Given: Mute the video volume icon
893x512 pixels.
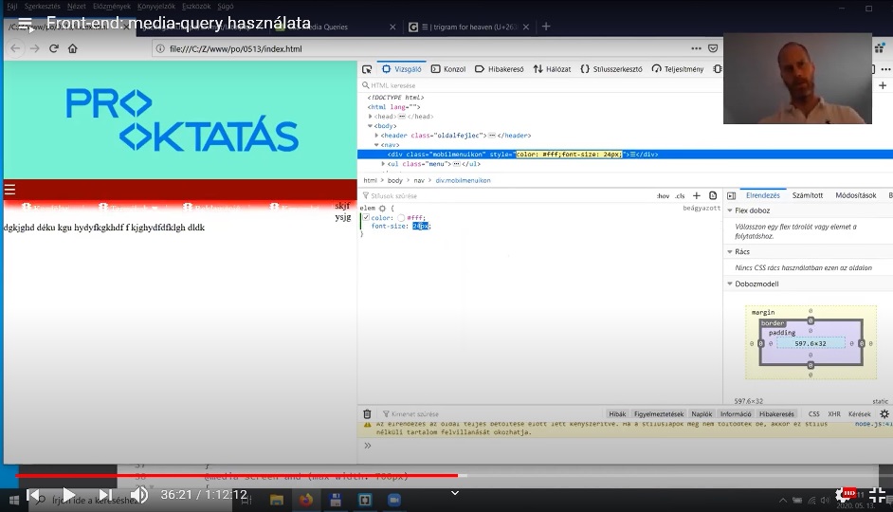Looking at the screenshot, I should pos(139,495).
